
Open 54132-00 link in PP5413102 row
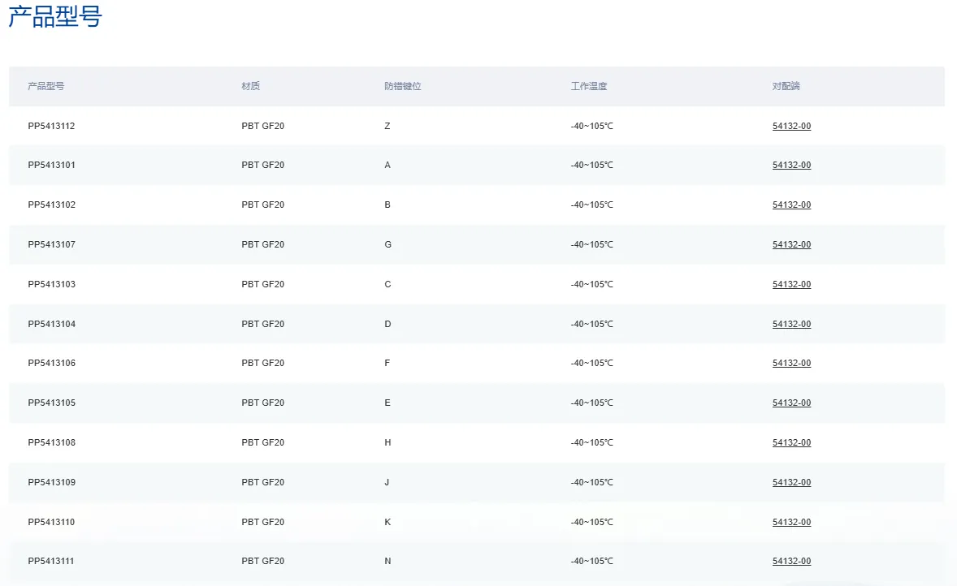point(791,205)
